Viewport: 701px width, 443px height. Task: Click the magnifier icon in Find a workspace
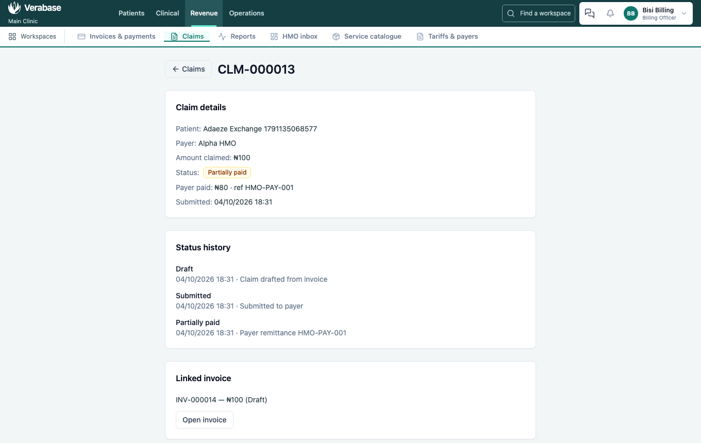pyautogui.click(x=511, y=13)
